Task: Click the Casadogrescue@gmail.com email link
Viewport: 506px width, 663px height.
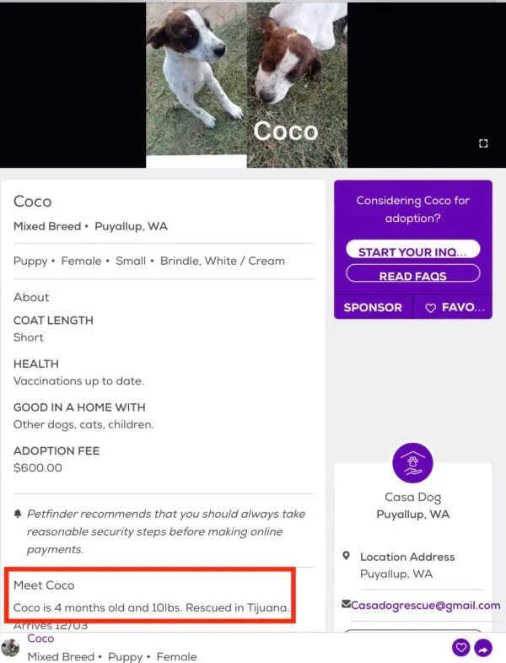Action: (425, 605)
